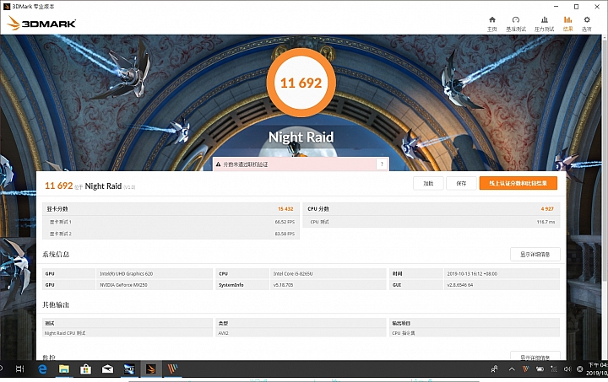Click the 11 692 score circle

pyautogui.click(x=301, y=83)
